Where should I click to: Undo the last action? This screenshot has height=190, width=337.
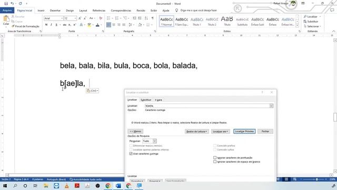click(12, 4)
